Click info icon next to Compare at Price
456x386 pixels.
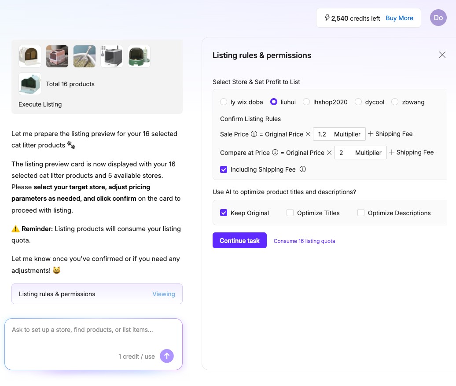(275, 152)
